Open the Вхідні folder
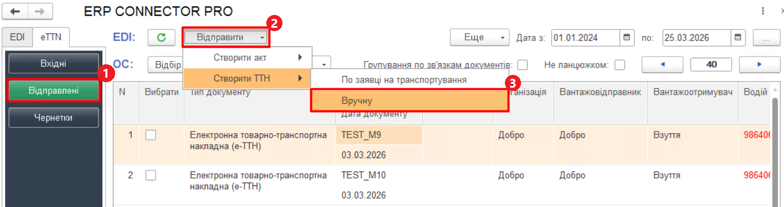 (x=53, y=63)
